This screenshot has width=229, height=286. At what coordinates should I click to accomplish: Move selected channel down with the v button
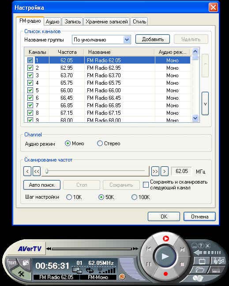[x=205, y=104]
